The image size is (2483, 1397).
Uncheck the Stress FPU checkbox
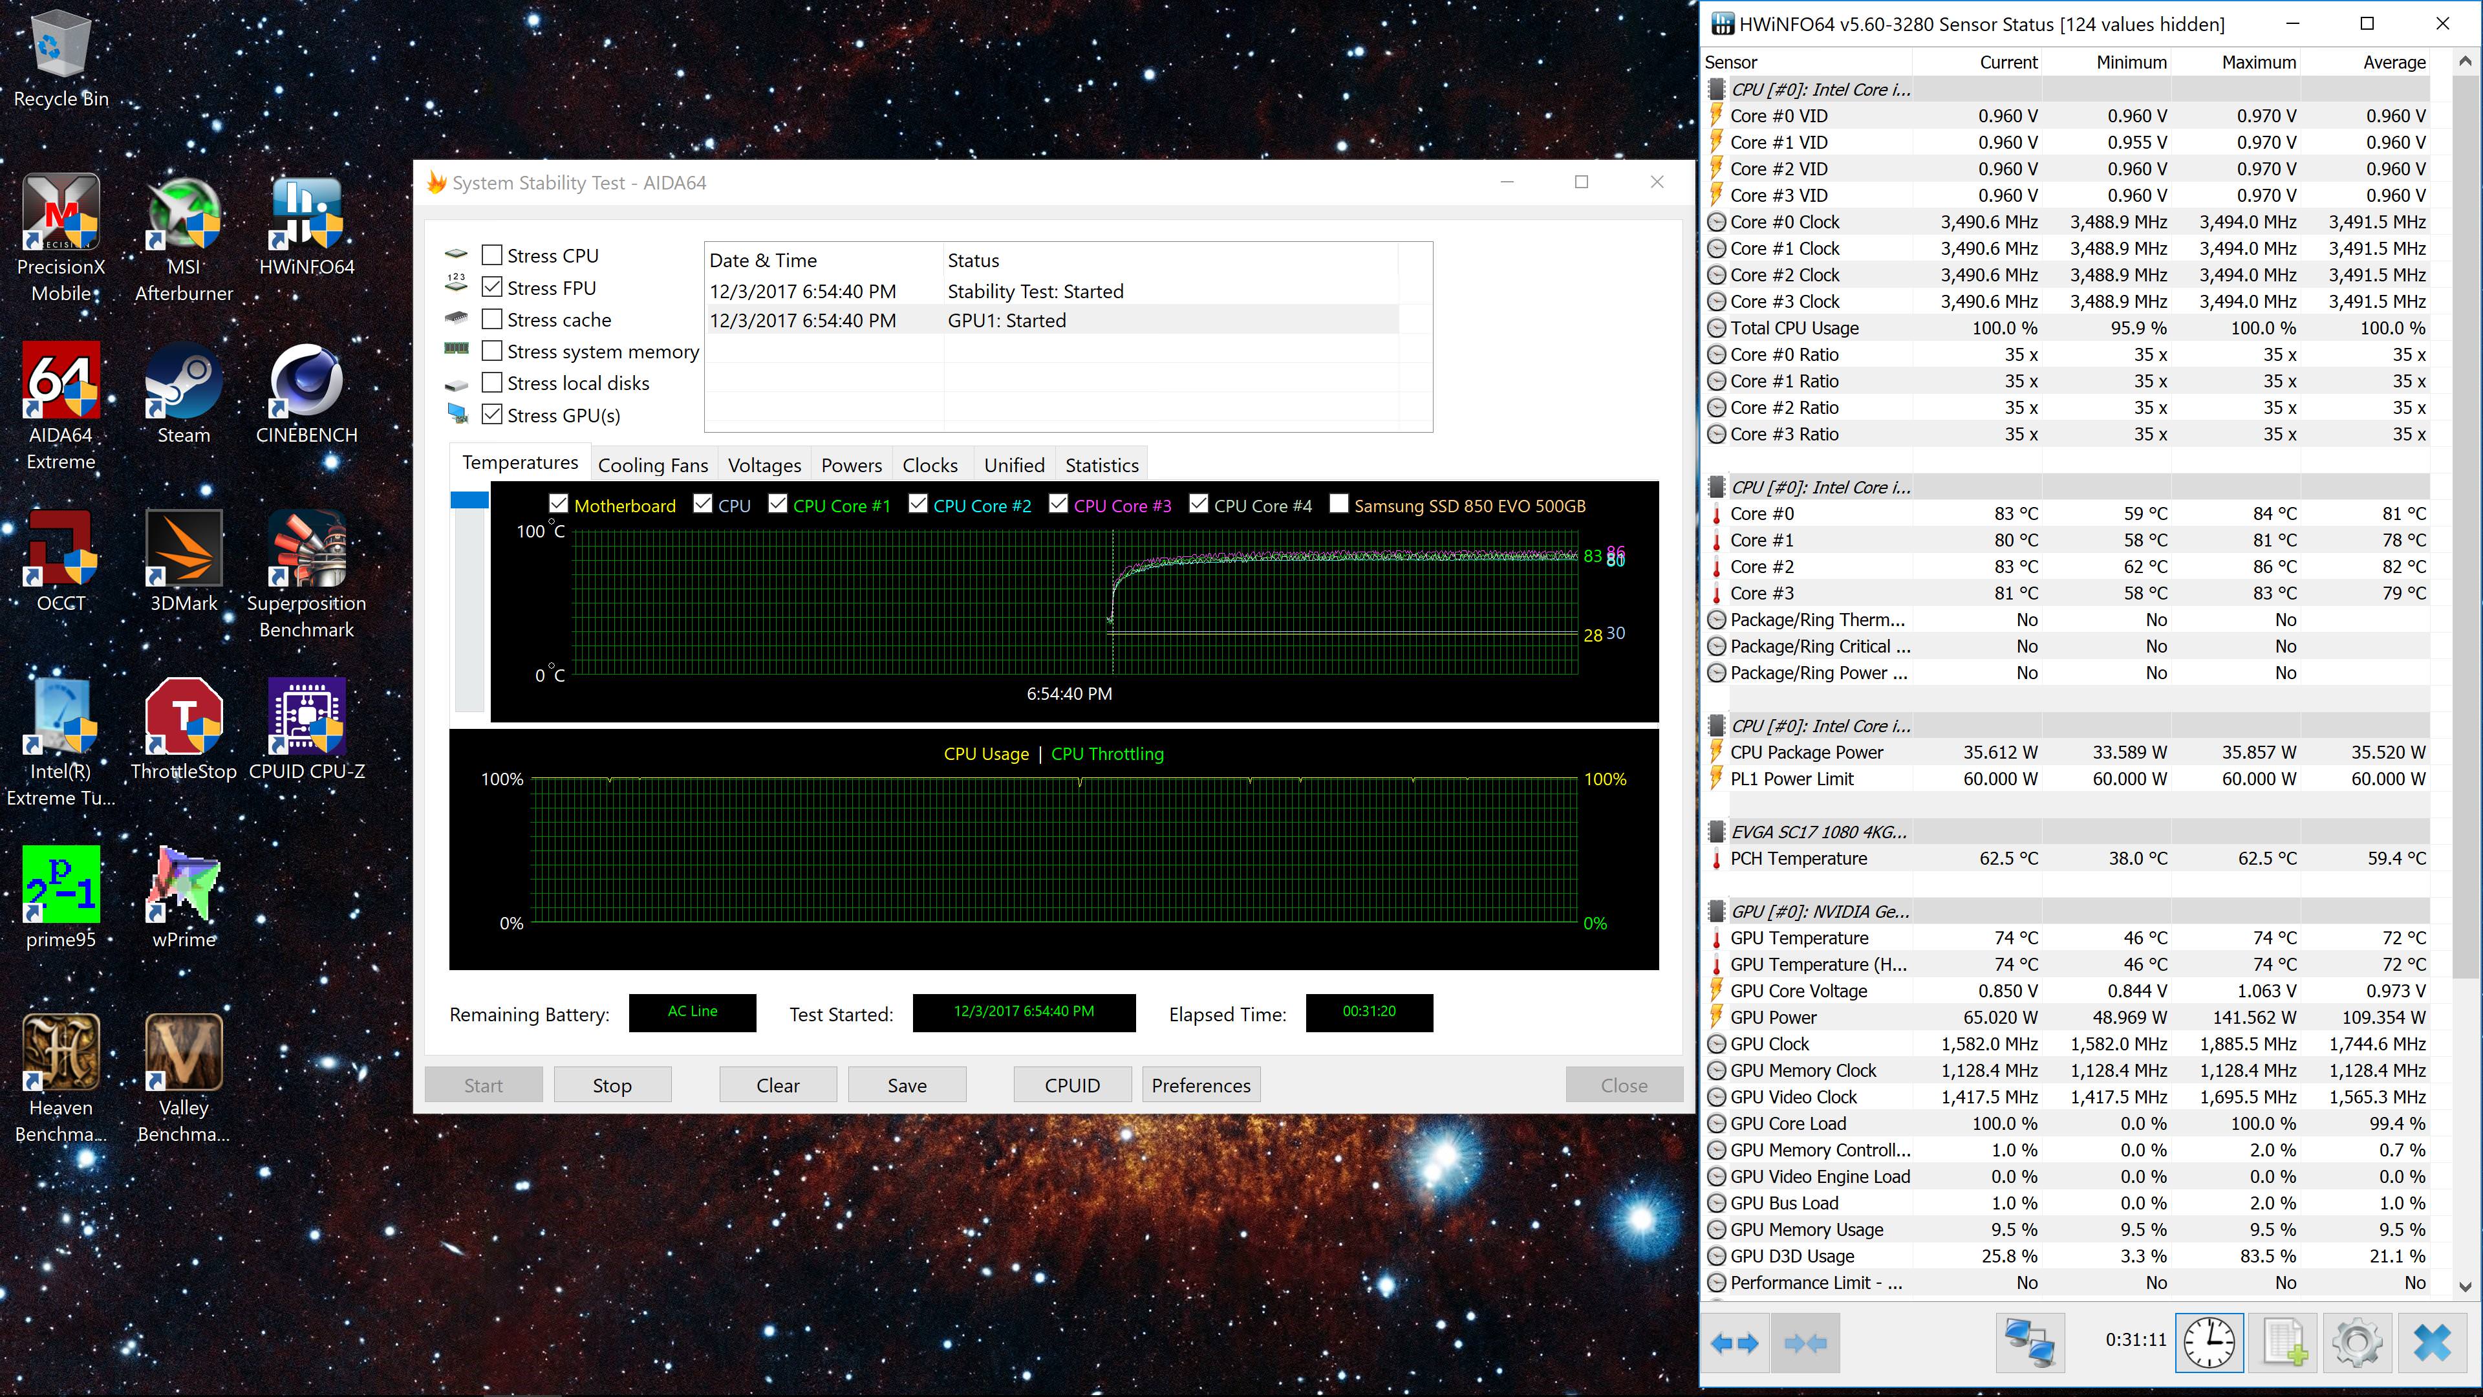(x=491, y=287)
